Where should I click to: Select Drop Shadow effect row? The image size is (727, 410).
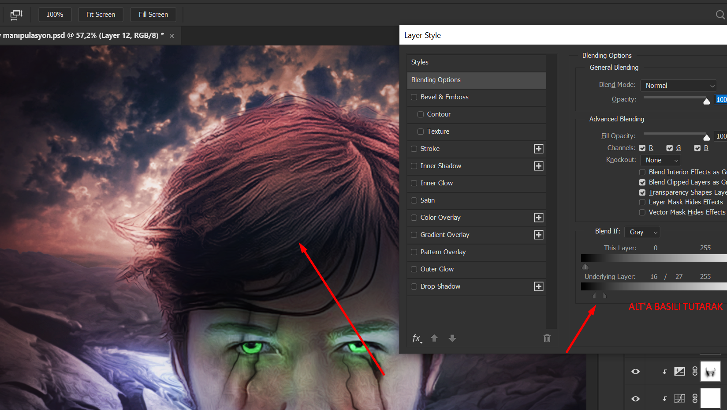(x=476, y=286)
